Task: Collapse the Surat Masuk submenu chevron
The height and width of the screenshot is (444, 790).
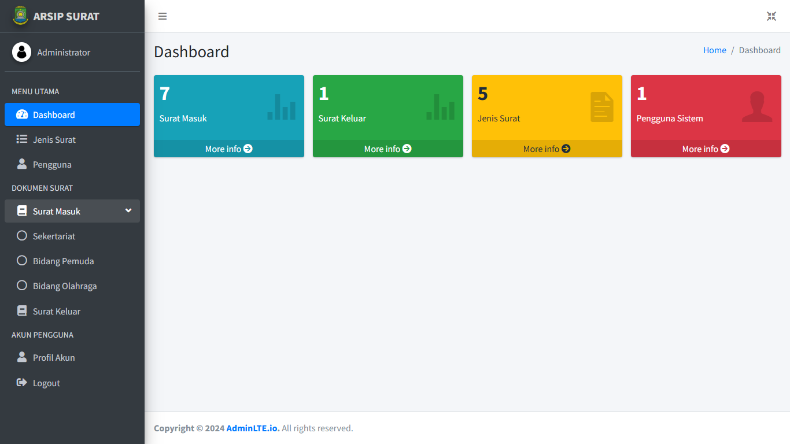Action: pyautogui.click(x=128, y=211)
